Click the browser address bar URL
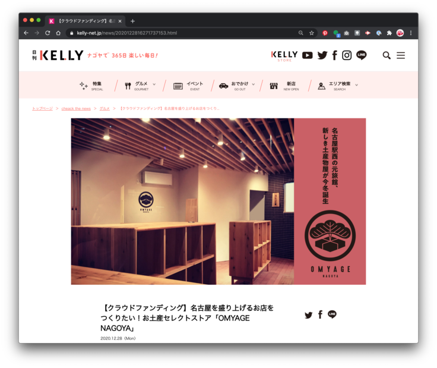 click(178, 33)
